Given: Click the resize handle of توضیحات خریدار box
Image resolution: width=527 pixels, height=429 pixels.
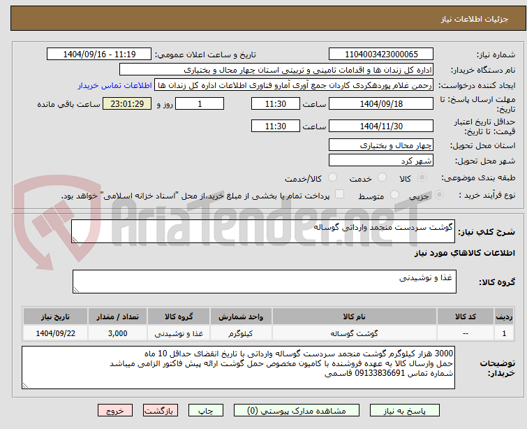Looking at the screenshot, I should click(x=26, y=386).
